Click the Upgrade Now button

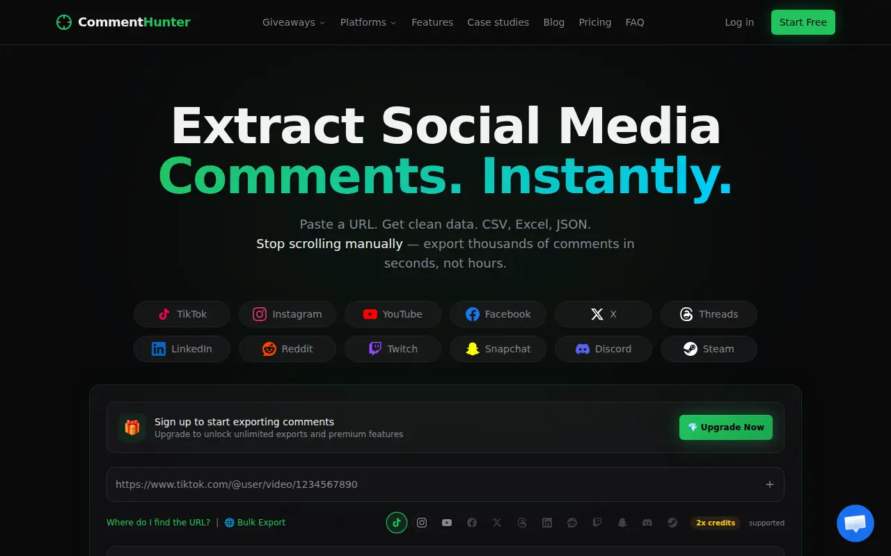[726, 427]
